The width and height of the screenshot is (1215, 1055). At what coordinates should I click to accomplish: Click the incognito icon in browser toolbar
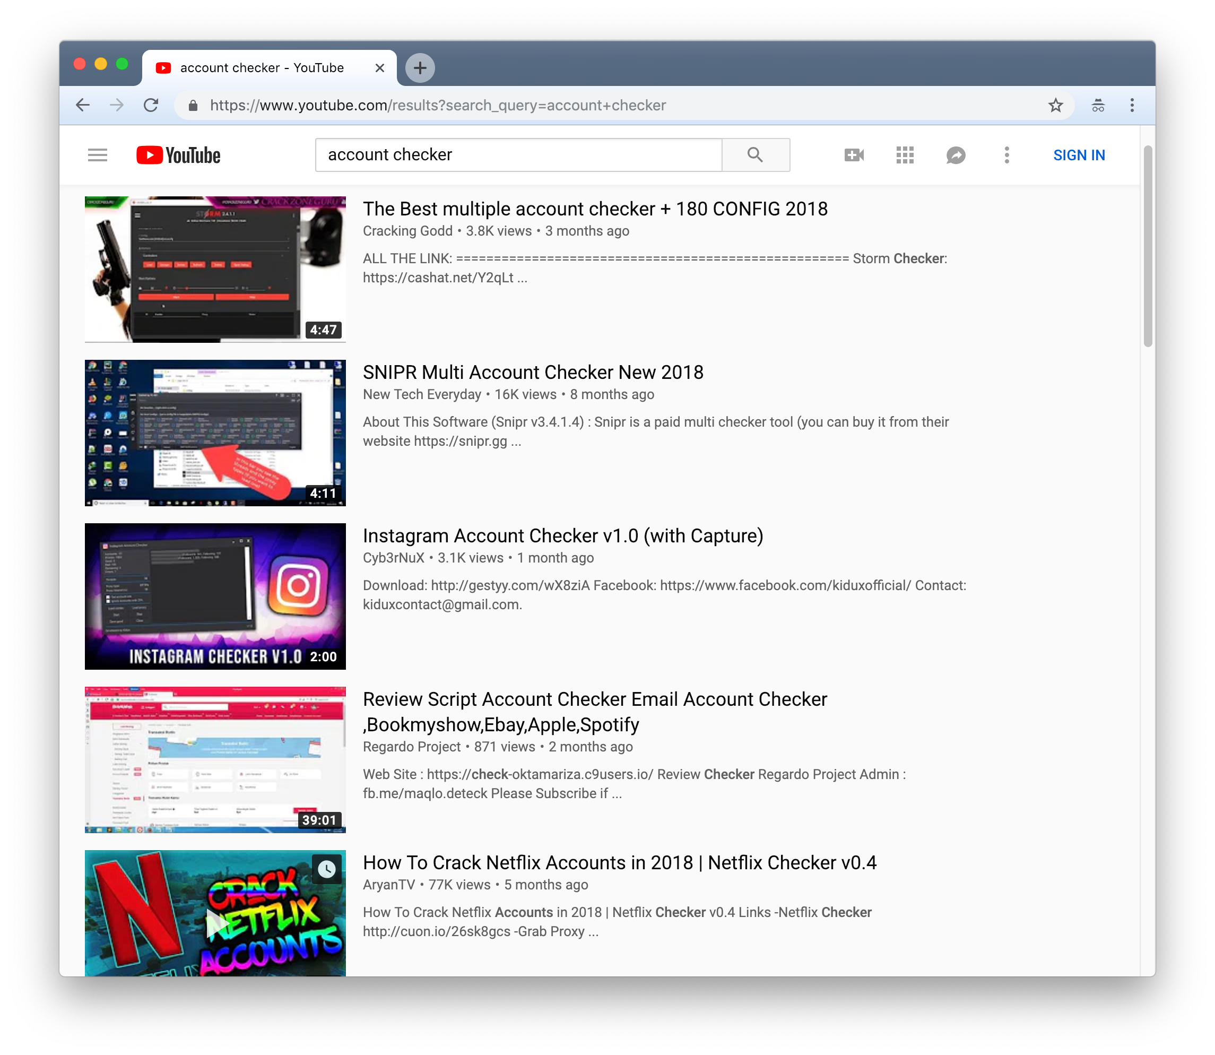[1098, 106]
